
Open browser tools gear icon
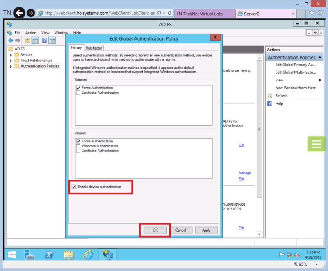point(320,13)
